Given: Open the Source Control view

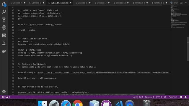Looking at the screenshot, I should coord(4,20).
